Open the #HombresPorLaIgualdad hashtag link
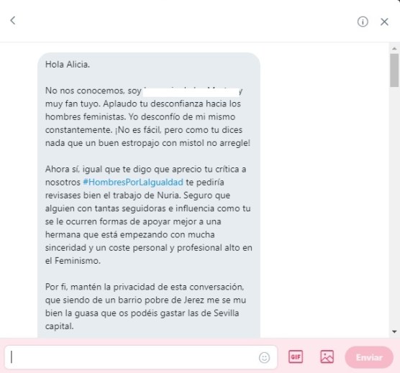Viewport: 400px width, 373px height. [133, 182]
